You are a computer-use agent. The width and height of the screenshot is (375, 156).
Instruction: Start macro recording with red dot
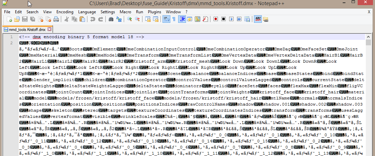tap(216, 19)
